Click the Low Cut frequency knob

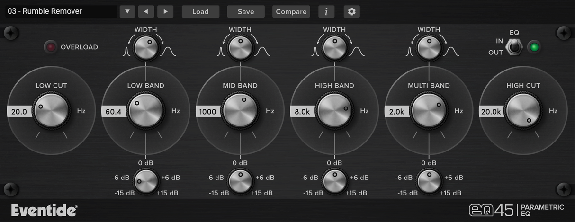(x=51, y=111)
